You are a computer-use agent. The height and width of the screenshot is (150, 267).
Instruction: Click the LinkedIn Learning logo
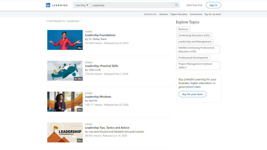(x=57, y=5)
